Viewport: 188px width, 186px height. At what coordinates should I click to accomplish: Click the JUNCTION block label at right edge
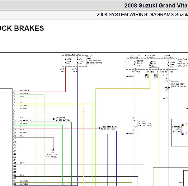click(x=183, y=63)
